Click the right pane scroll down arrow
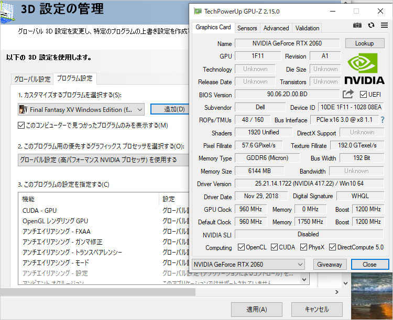Screen dimensions: 393x320 [x=345, y=283]
